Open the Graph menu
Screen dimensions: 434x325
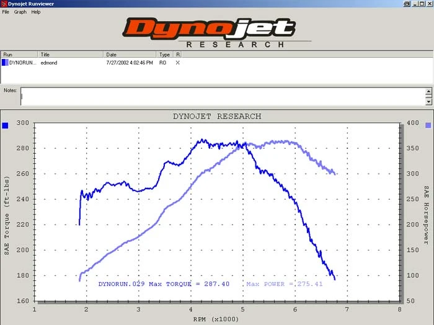[x=20, y=12]
